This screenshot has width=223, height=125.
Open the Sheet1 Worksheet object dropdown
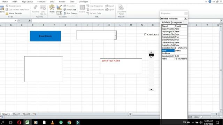pos(186,19)
